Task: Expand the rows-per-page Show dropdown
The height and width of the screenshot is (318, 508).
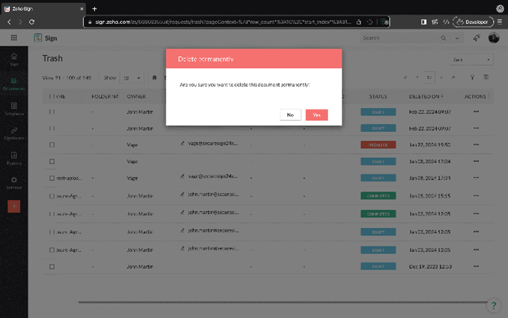Action: [131, 78]
